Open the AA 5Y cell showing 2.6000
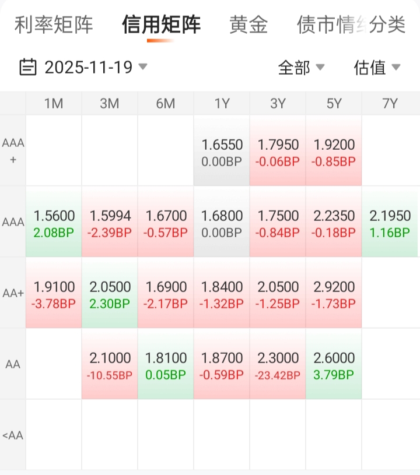The width and height of the screenshot is (420, 475). point(334,364)
